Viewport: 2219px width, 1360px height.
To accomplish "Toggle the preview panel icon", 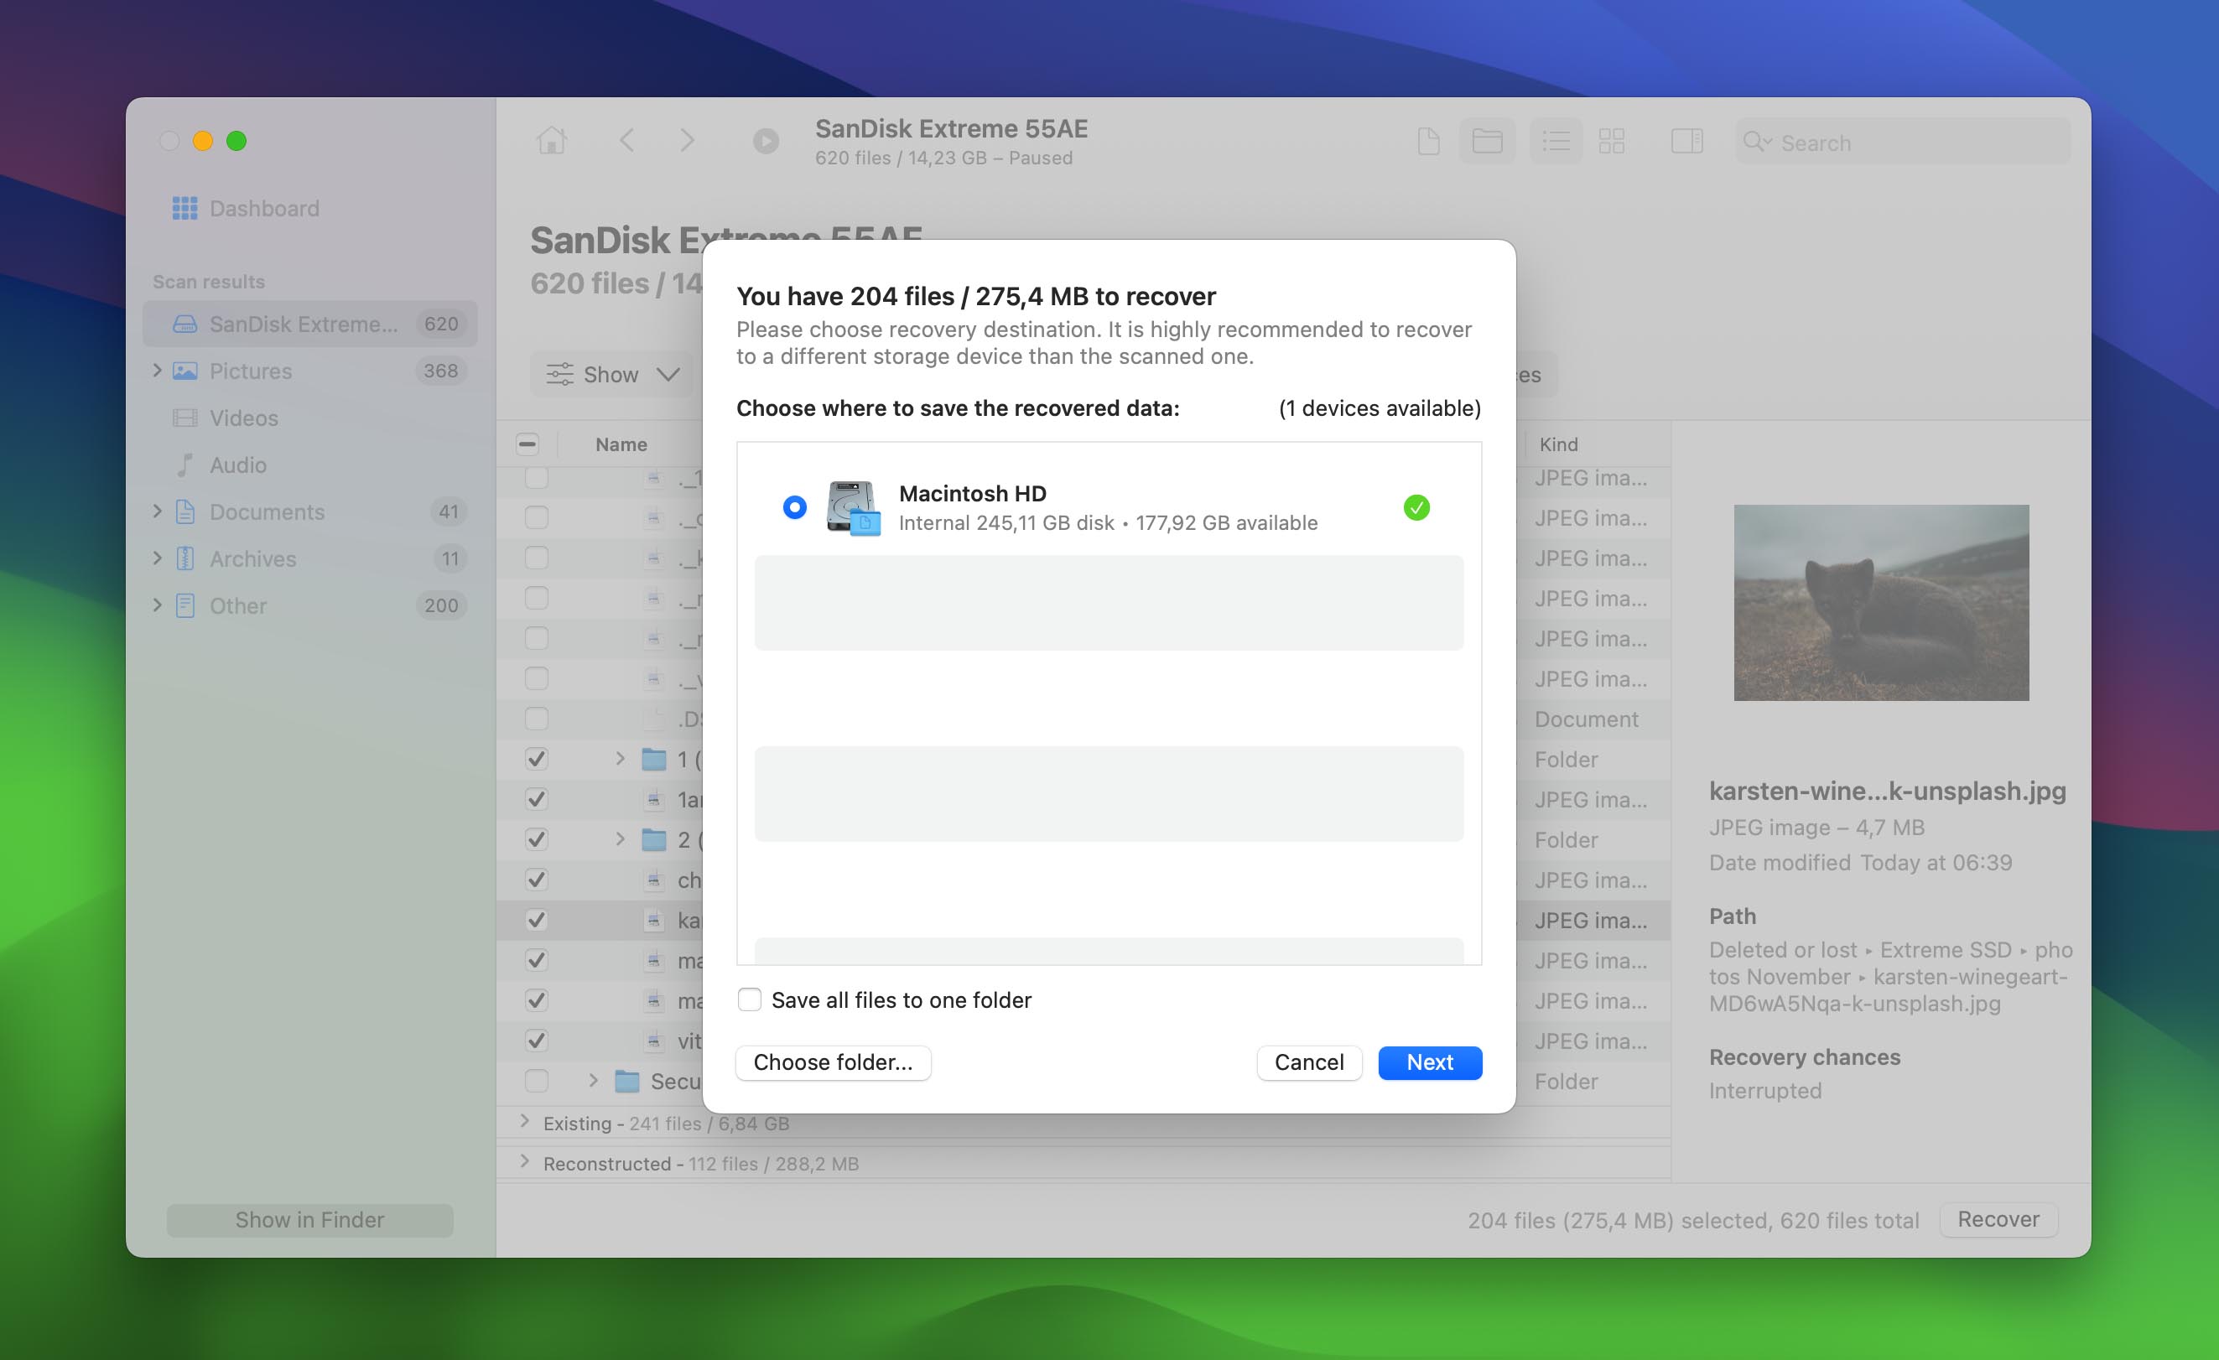I will point(1686,142).
